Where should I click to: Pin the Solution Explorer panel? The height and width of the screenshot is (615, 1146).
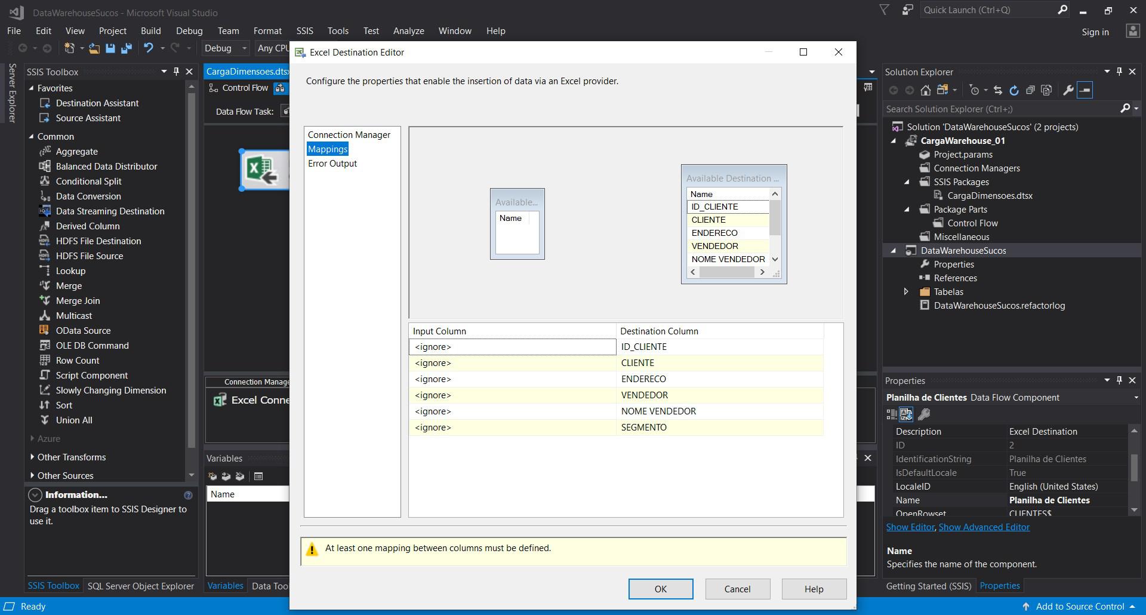point(1119,72)
